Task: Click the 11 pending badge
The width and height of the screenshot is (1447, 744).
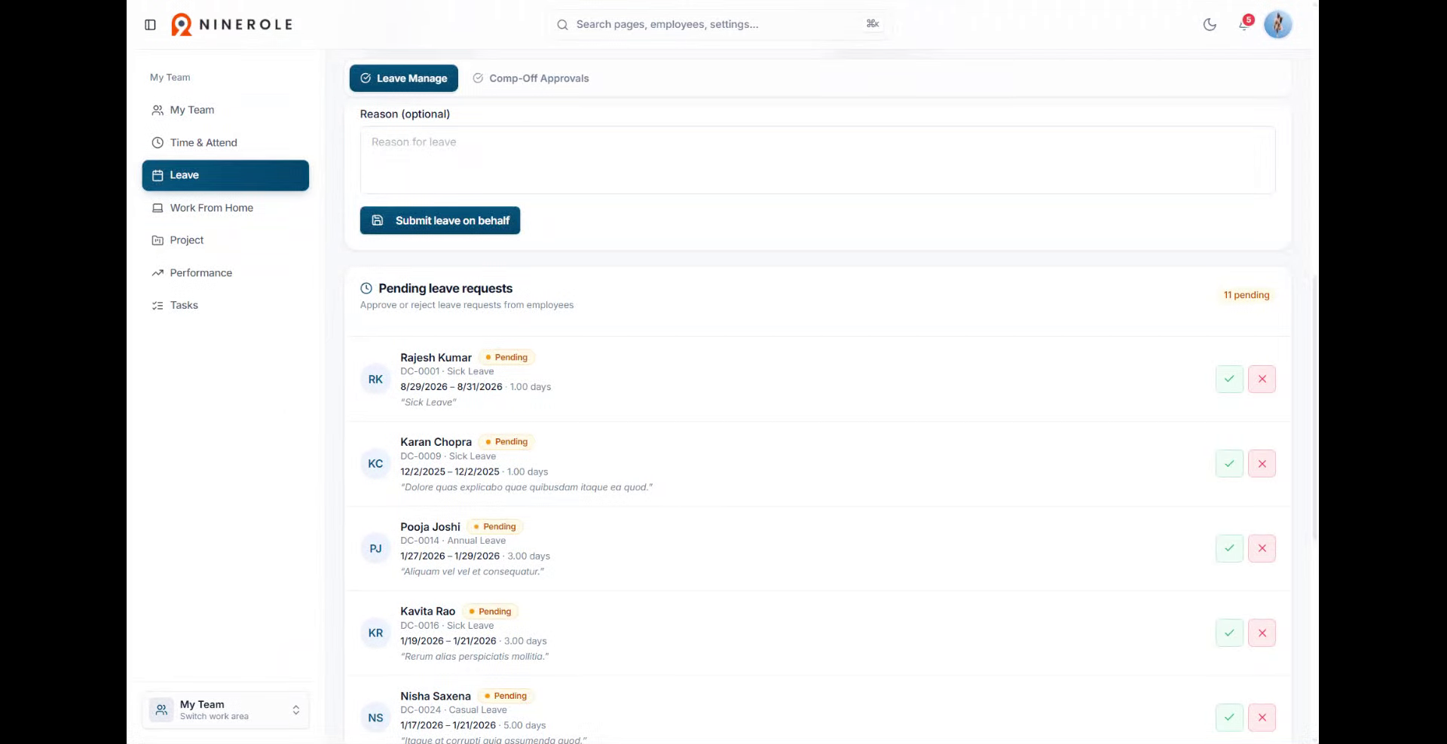Action: point(1247,295)
